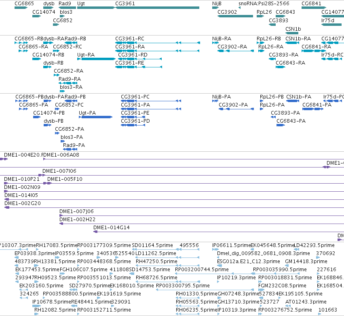
Task: Select protein Ugt-PA glyph
Action: click(x=96, y=117)
